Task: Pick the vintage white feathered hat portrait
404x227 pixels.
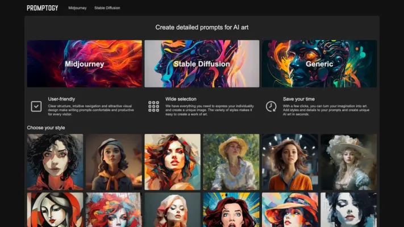Action: pos(349,162)
